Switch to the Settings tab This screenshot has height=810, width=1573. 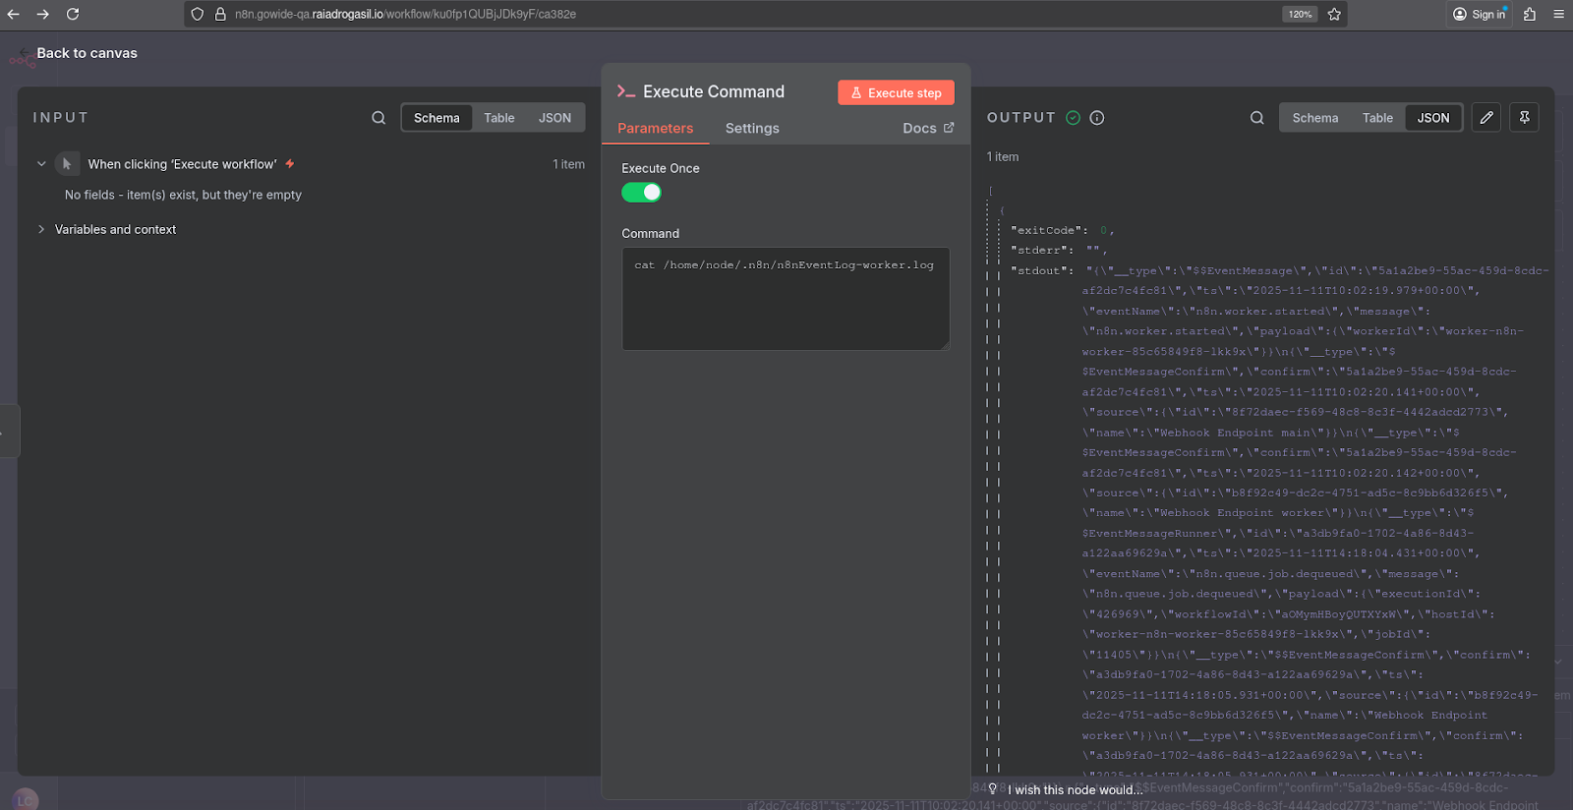[752, 129]
